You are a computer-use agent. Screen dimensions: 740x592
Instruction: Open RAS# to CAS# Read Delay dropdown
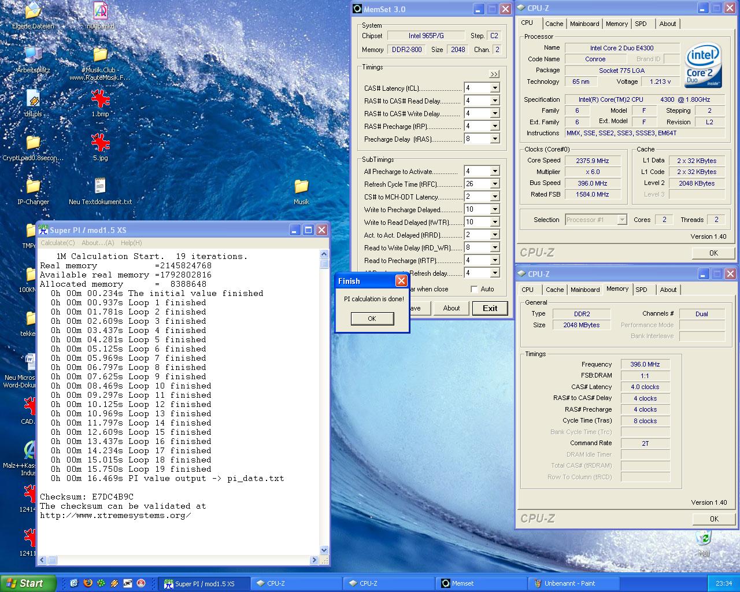(x=495, y=101)
